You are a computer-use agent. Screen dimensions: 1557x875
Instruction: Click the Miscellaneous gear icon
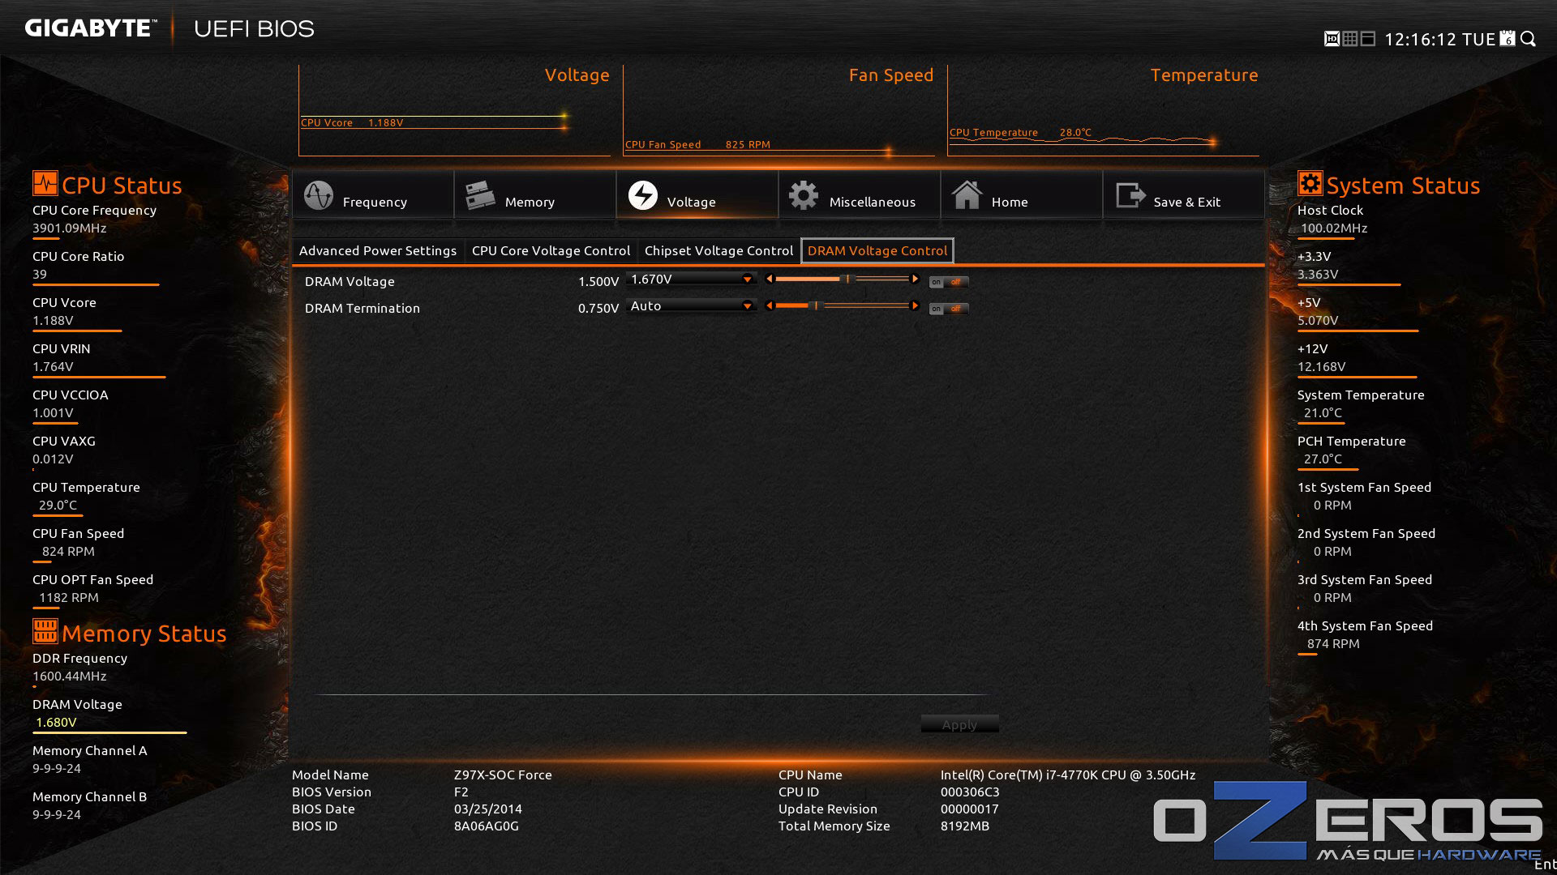point(804,195)
